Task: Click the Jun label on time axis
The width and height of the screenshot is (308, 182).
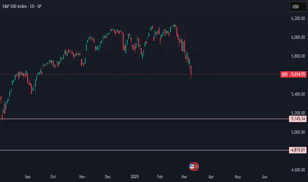Action: [265, 177]
